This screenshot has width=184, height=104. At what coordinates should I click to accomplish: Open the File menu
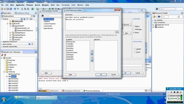point(2,5)
